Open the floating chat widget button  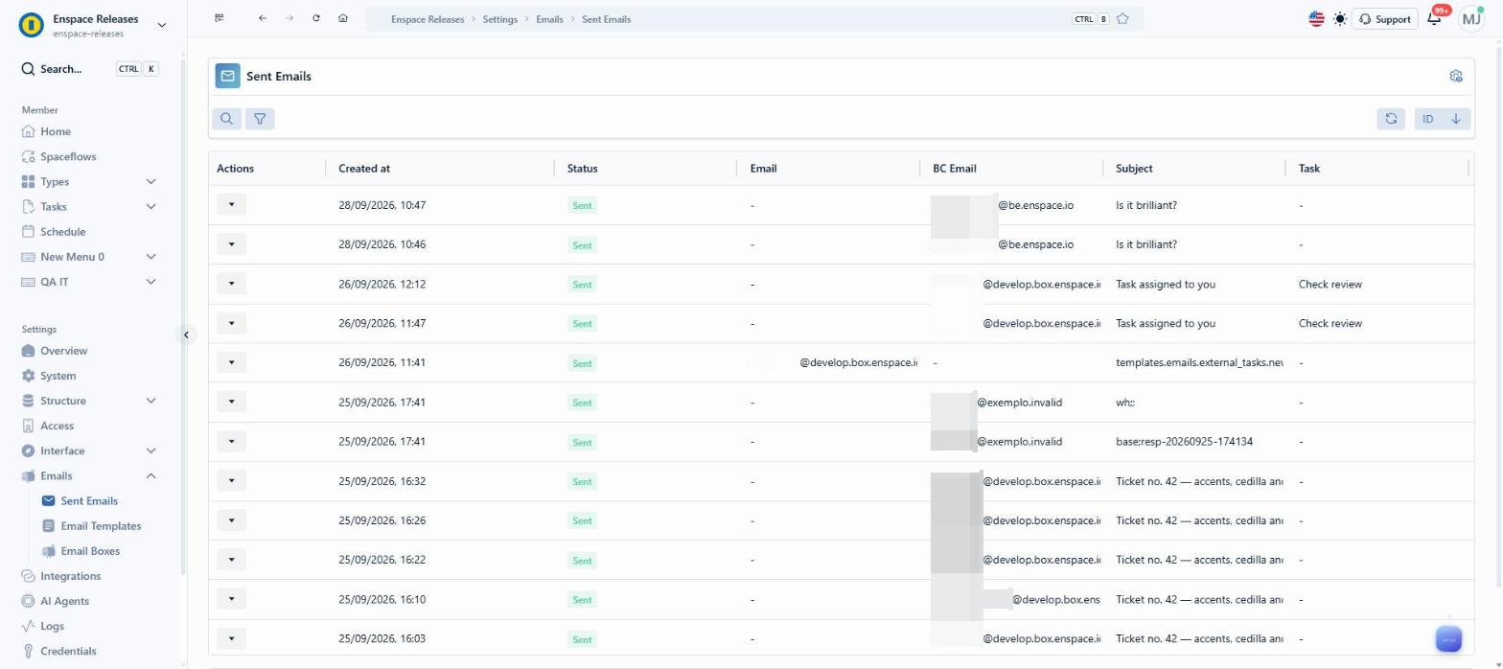coord(1448,639)
